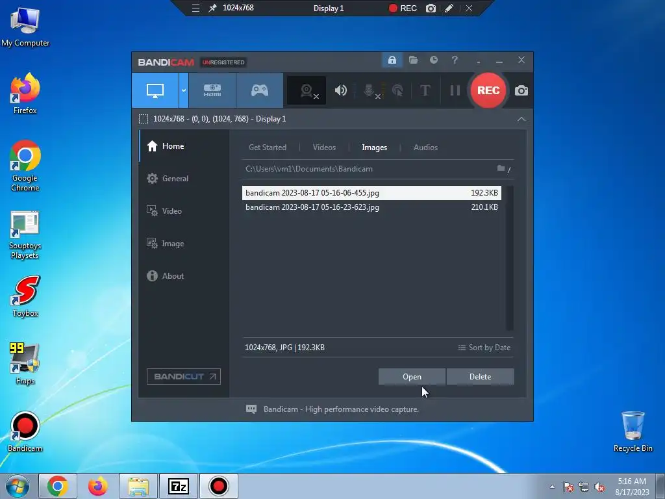This screenshot has height=499, width=665.
Task: Open Sort by Date dropdown
Action: point(484,348)
